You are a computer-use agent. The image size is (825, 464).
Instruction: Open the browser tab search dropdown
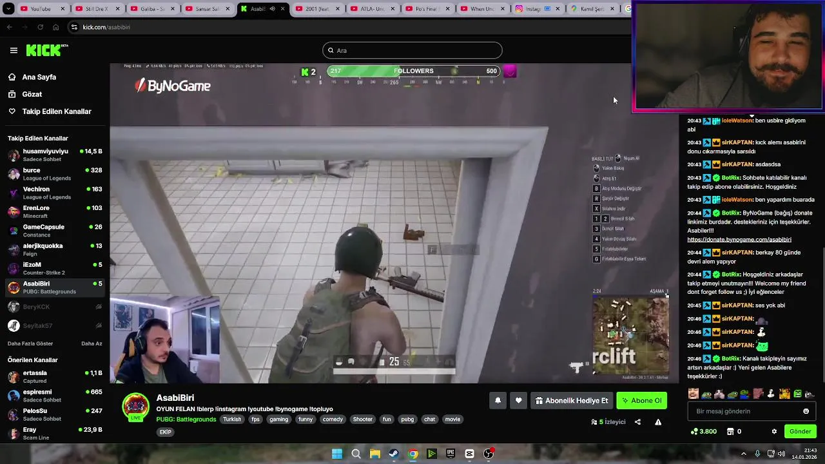pos(8,9)
